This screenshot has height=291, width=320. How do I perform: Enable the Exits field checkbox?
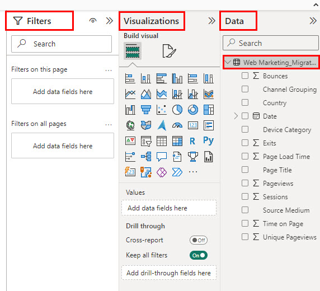pos(245,143)
